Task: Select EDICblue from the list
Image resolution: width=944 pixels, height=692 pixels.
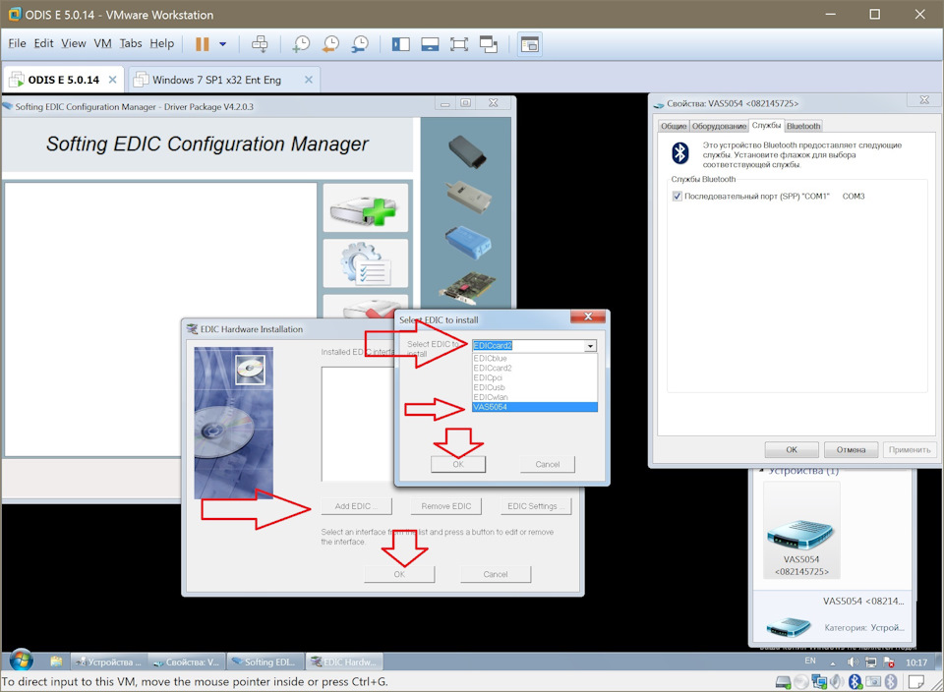Action: tap(535, 358)
